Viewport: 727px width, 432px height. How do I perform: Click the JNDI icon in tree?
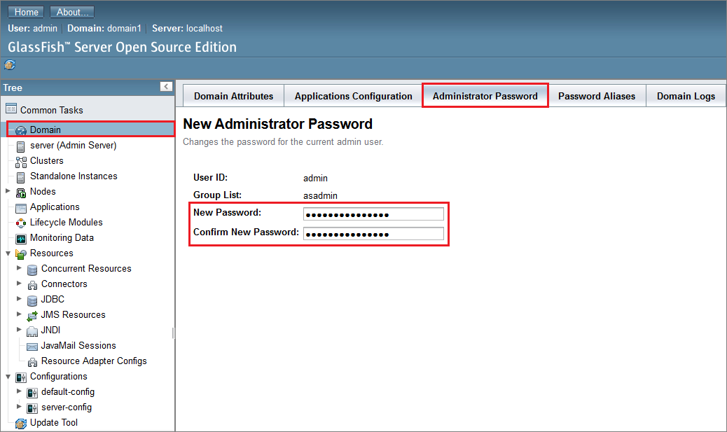click(x=32, y=331)
